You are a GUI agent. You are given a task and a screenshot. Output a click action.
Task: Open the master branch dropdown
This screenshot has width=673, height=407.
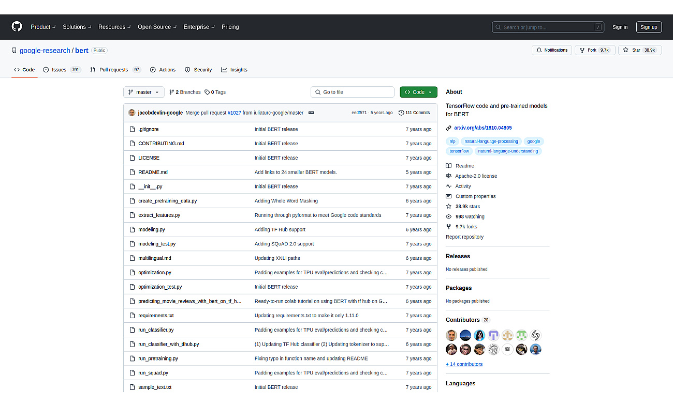(x=144, y=92)
